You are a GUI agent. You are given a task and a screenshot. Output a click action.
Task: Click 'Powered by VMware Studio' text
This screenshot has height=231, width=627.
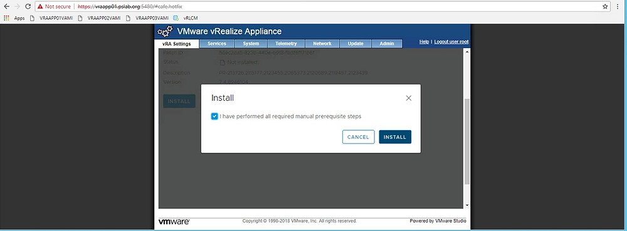[x=438, y=221]
